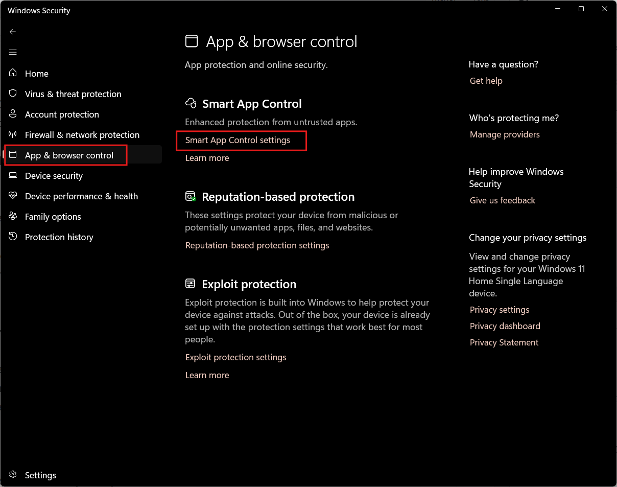Collapse the navigation with the hamburger menu
Viewport: 617px width, 487px height.
pyautogui.click(x=12, y=52)
